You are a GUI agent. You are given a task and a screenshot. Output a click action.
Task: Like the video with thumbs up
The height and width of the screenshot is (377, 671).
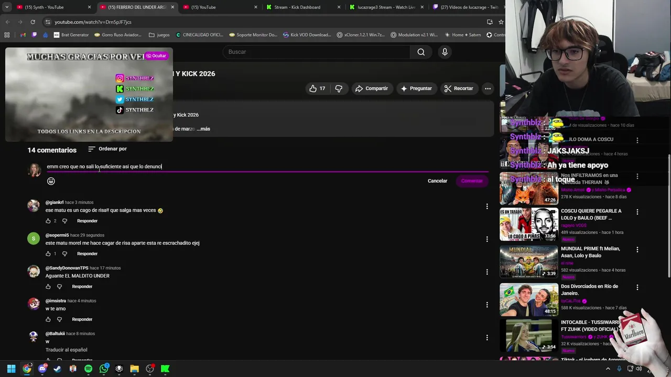coord(317,88)
